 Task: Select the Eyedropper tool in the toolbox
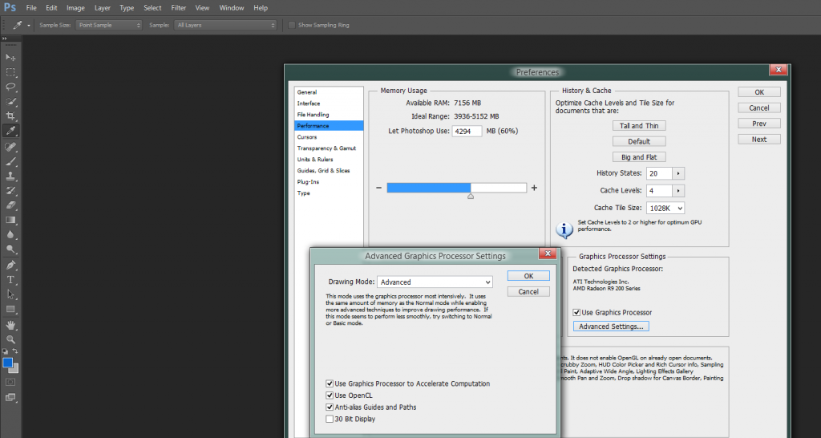coord(10,131)
